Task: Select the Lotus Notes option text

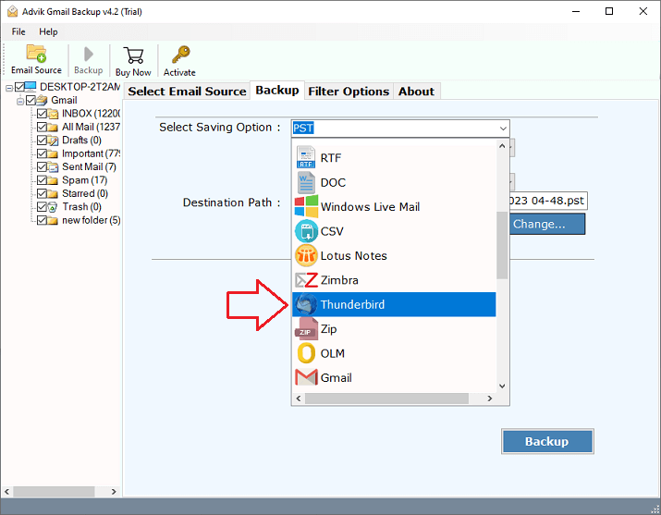Action: point(354,255)
